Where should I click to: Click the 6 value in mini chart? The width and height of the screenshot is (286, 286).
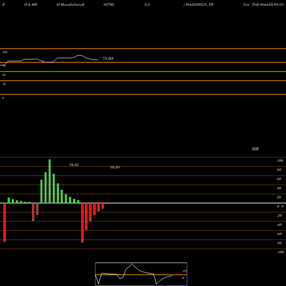click(183, 278)
